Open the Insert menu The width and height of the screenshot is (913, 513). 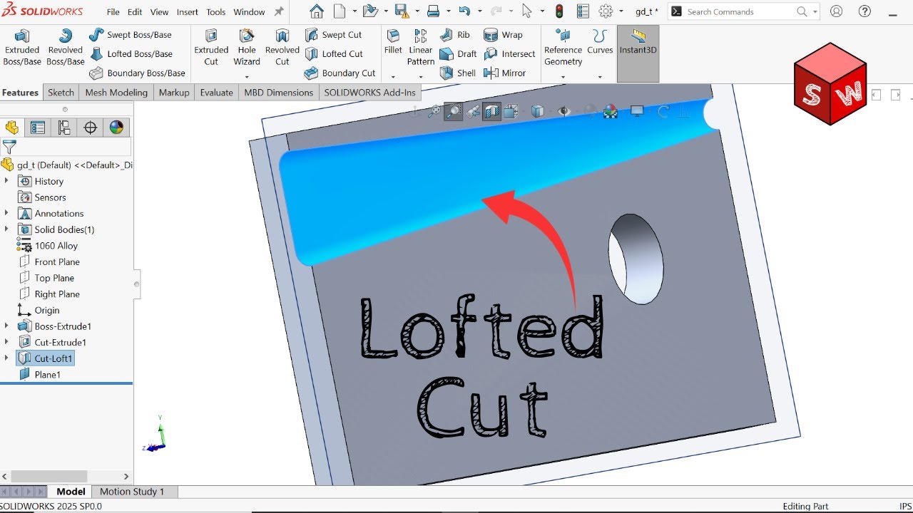pos(188,12)
